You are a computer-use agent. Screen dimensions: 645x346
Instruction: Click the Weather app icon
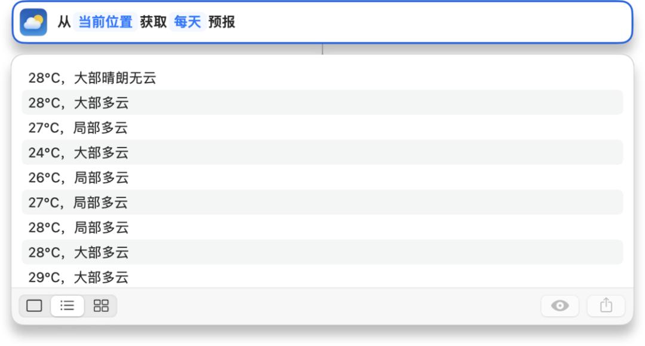point(33,22)
